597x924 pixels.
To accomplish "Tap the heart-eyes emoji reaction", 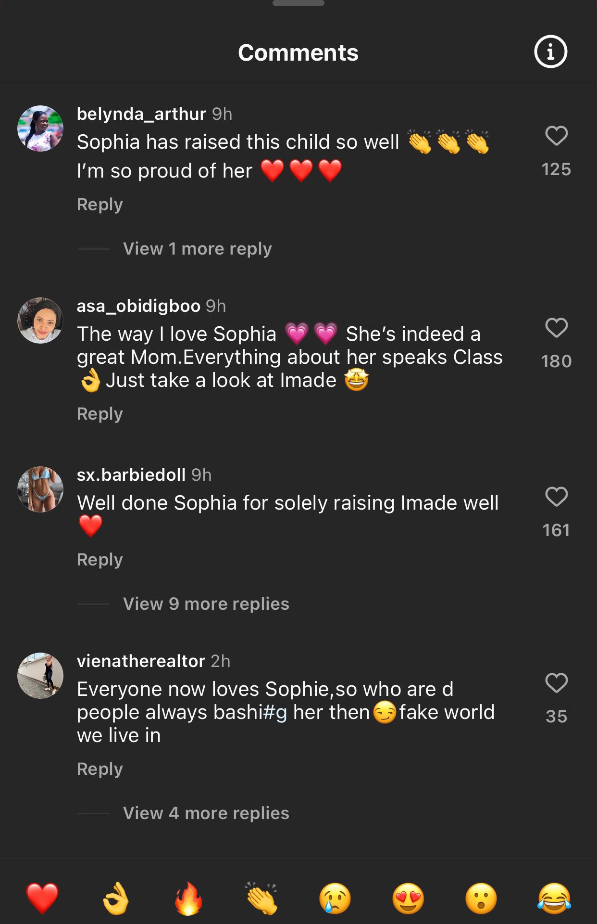I will [x=408, y=898].
